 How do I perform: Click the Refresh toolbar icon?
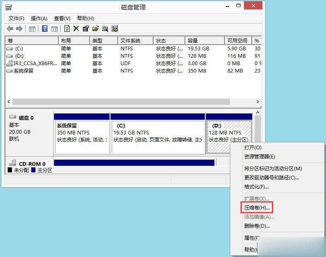pos(67,28)
